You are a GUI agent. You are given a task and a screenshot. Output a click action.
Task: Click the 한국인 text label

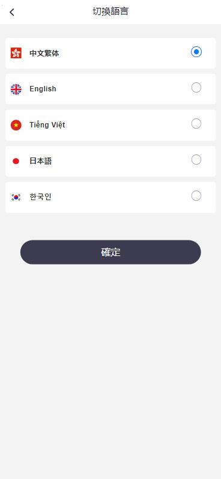[40, 197]
